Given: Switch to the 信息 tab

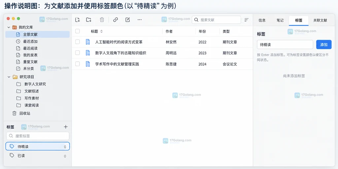Looking at the screenshot, I should click(262, 20).
